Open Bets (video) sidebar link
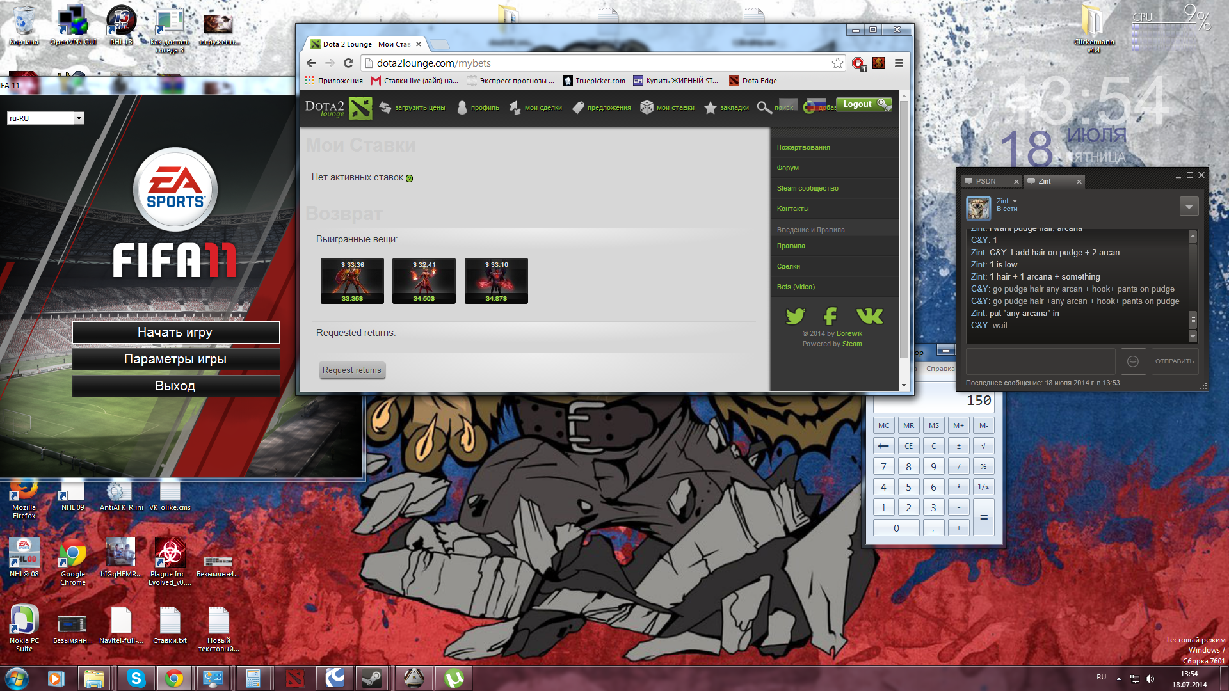1229x691 pixels. [x=796, y=287]
